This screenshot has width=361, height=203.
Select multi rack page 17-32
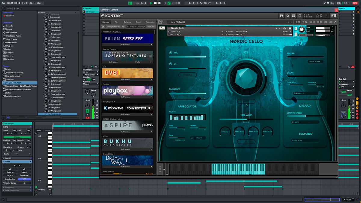(x=304, y=22)
